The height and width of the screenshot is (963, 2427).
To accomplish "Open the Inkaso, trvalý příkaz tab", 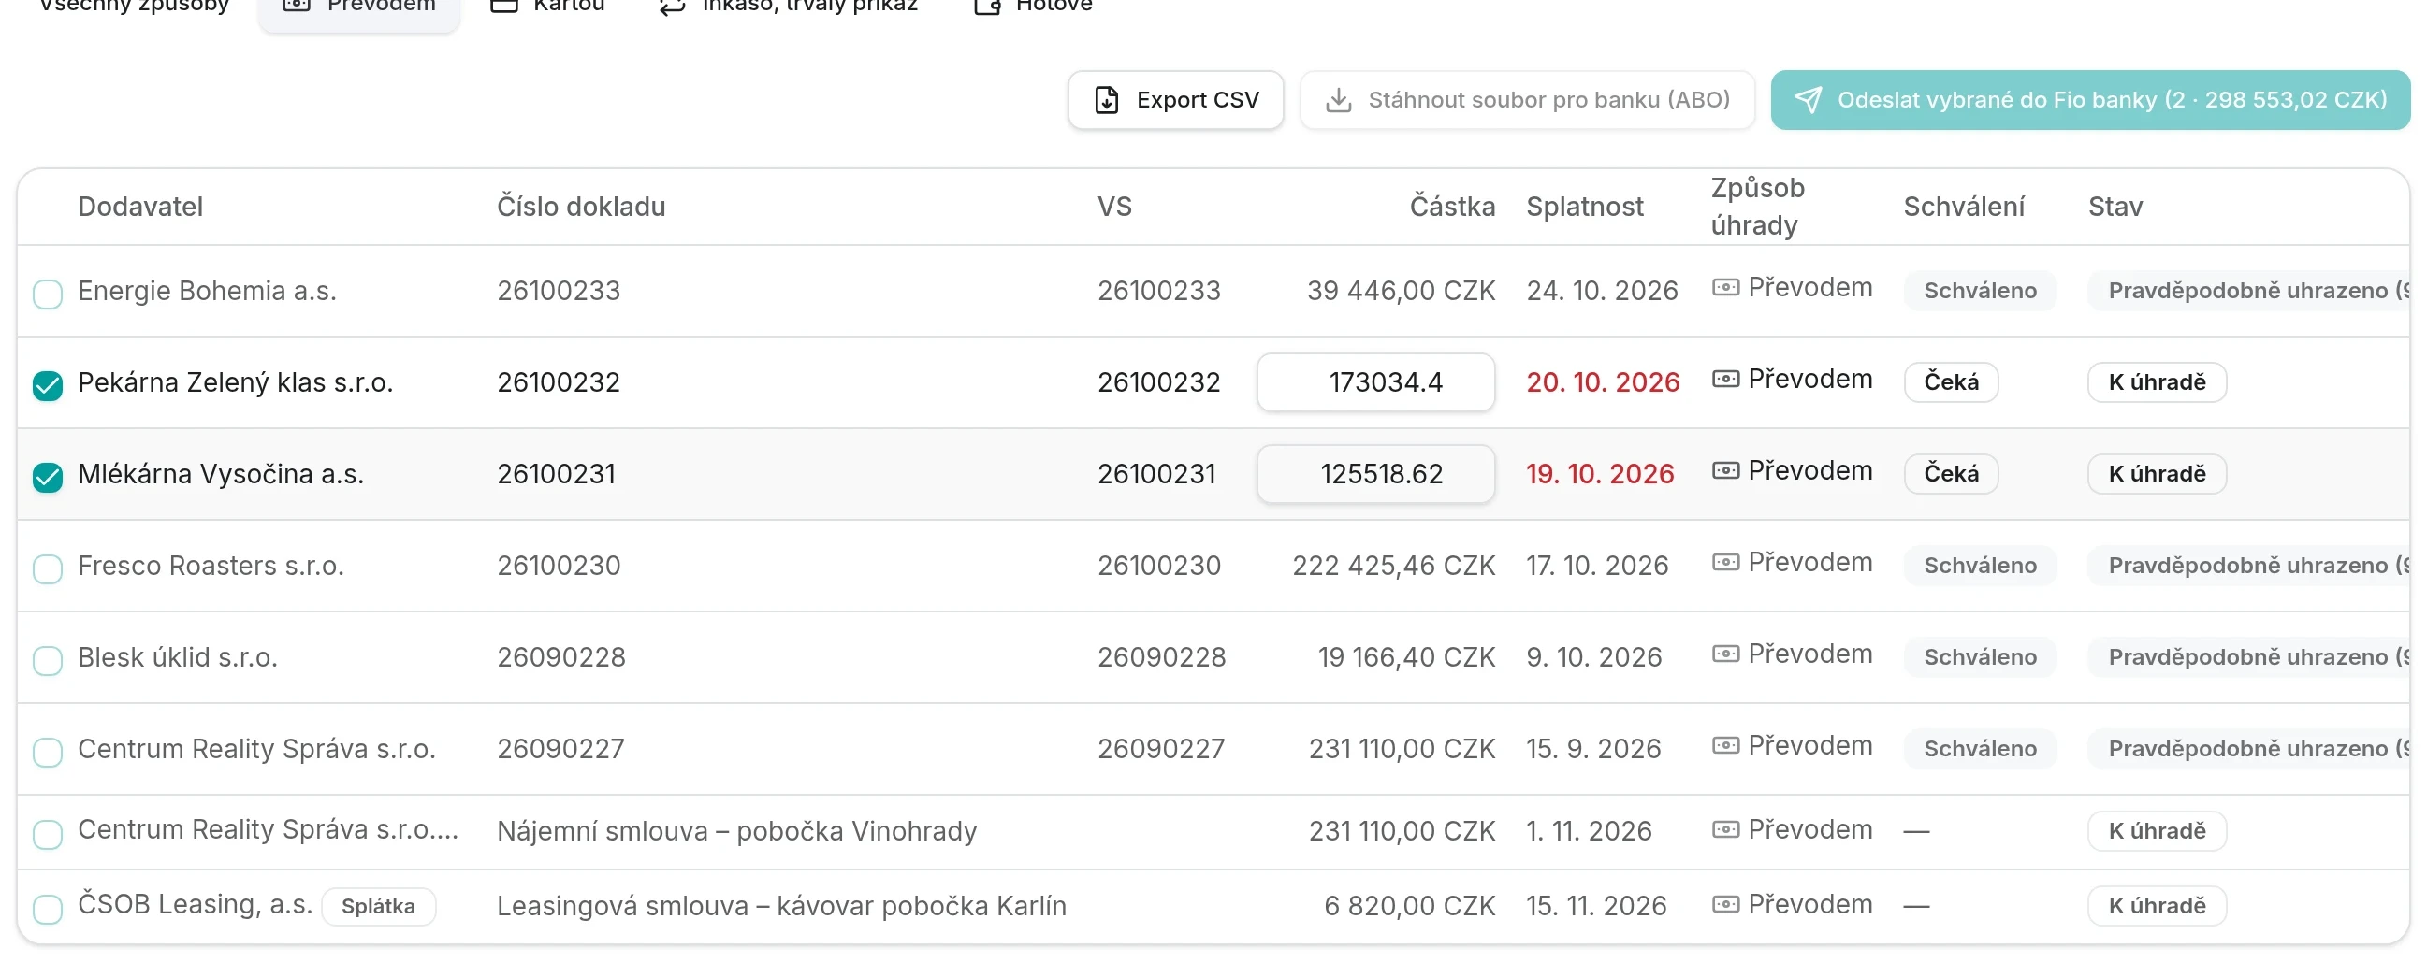I will point(788,7).
